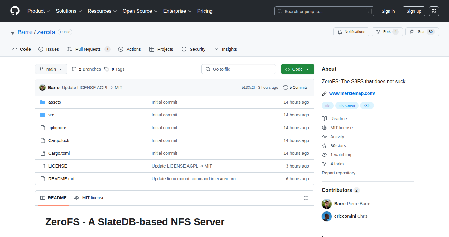Viewport: 449px width, 237px height.
Task: Open the green Code dropdown button
Action: [x=297, y=69]
